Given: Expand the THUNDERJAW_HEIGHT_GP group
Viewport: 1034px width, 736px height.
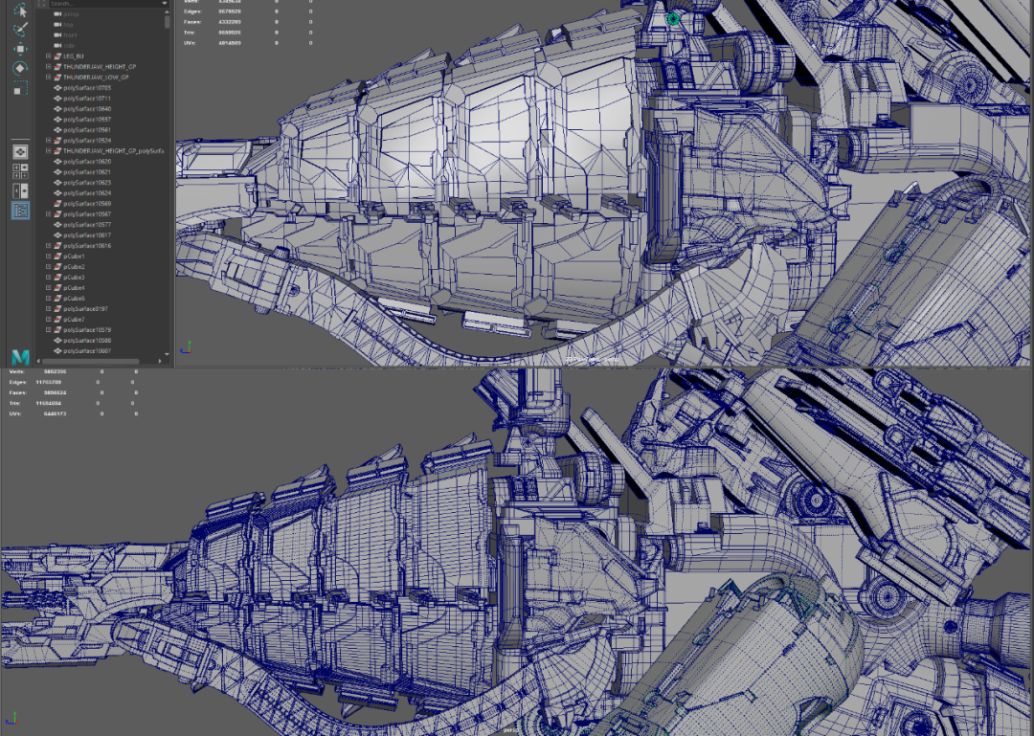Looking at the screenshot, I should [48, 67].
